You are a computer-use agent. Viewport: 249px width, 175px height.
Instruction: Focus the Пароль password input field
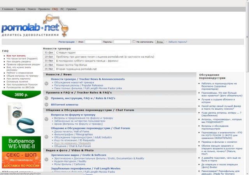coord(122,42)
